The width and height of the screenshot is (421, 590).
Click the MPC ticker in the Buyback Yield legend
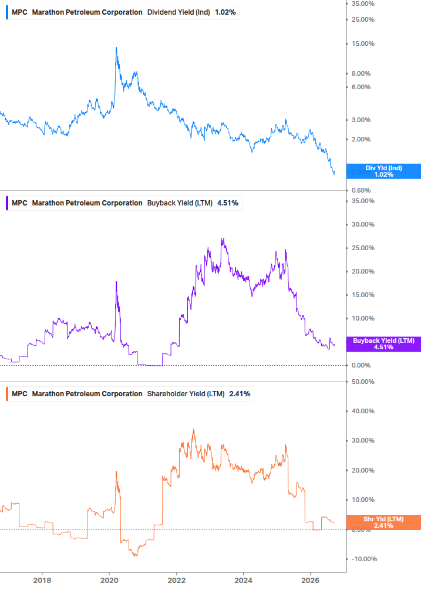19,203
